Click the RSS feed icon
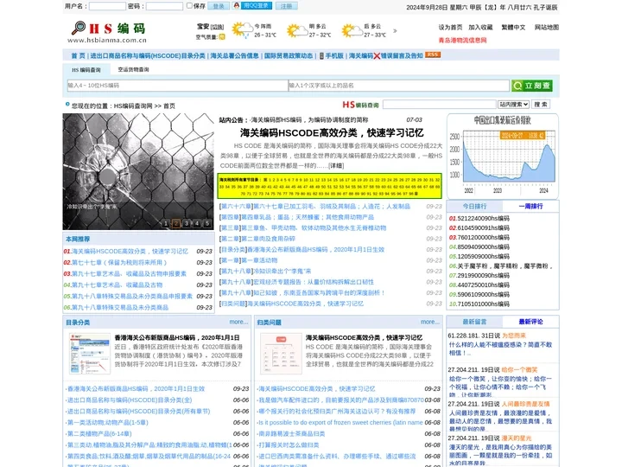This screenshot has width=622, height=467. pyautogui.click(x=433, y=54)
